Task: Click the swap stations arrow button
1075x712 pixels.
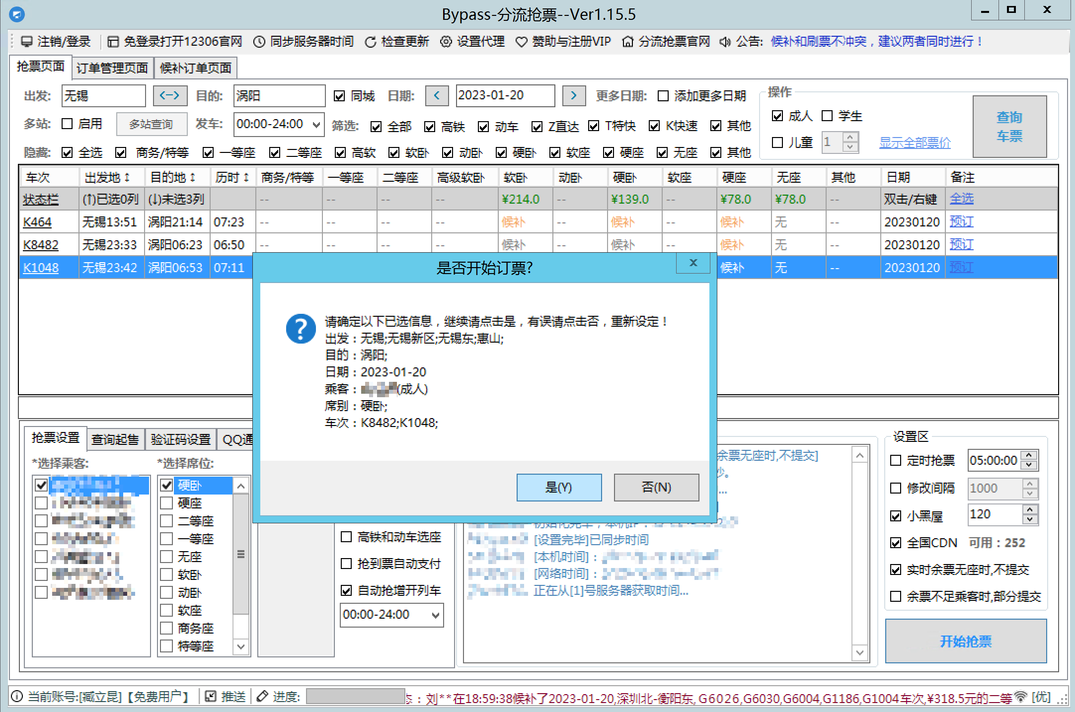Action: click(170, 95)
